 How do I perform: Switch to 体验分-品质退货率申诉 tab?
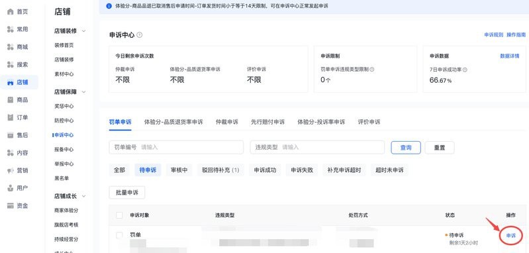coord(173,122)
